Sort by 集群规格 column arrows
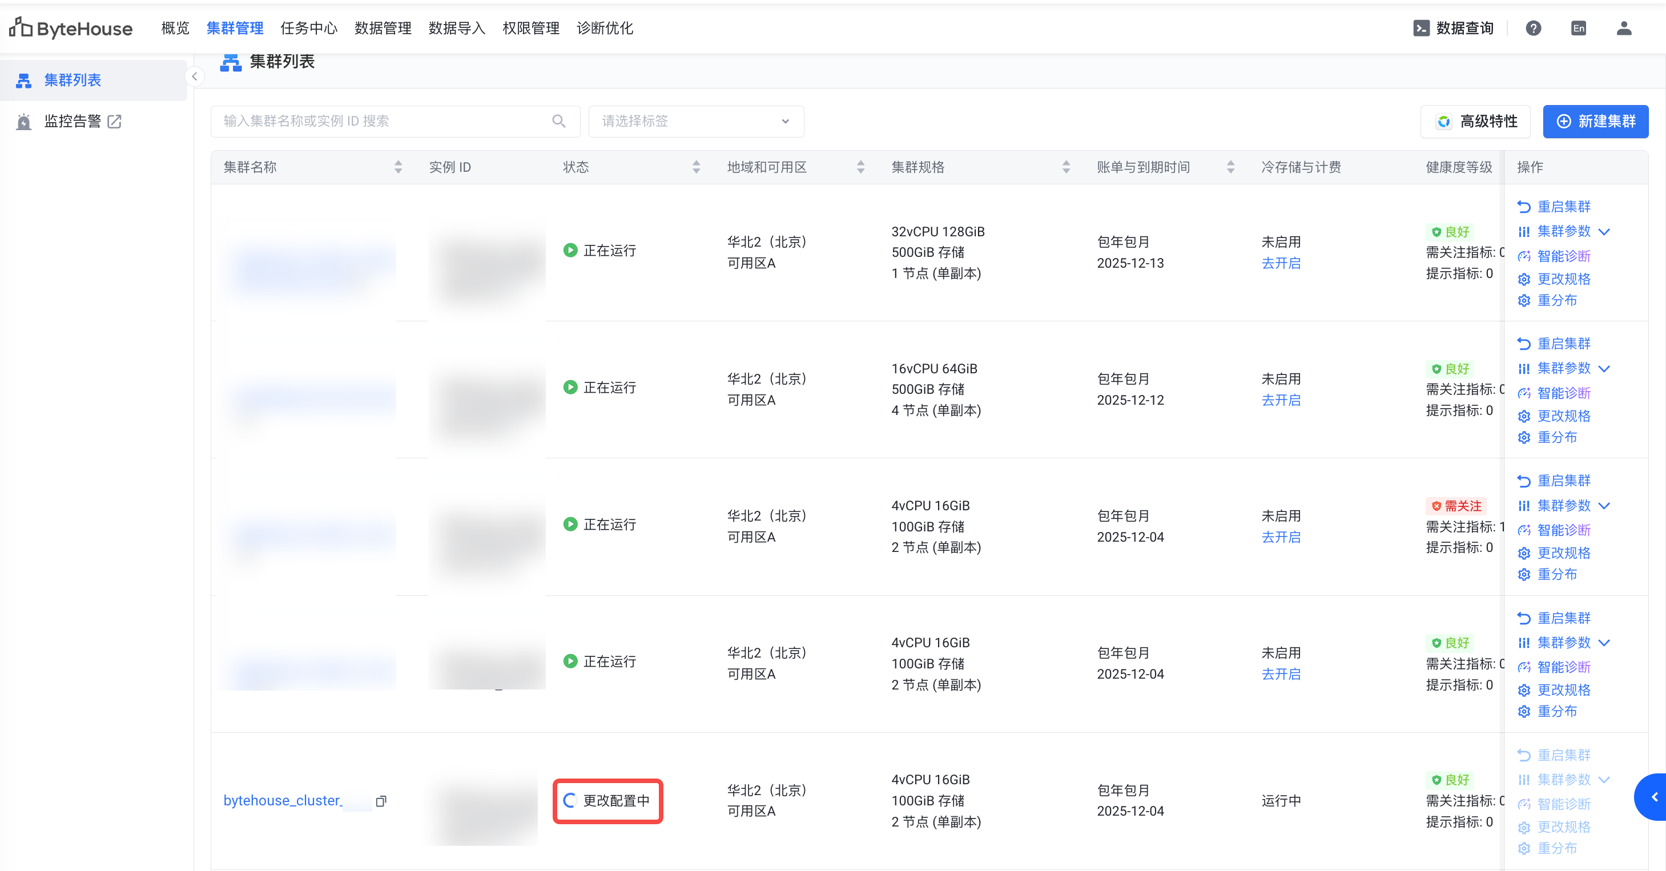The width and height of the screenshot is (1666, 871). (x=1066, y=167)
